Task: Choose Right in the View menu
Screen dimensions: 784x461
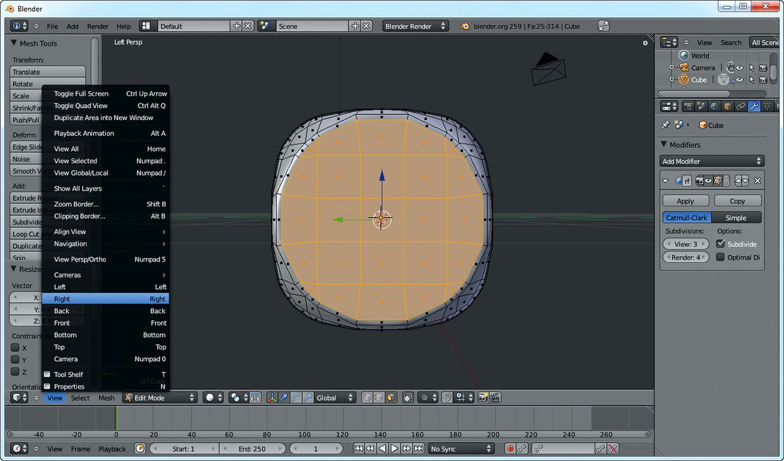Action: click(105, 298)
